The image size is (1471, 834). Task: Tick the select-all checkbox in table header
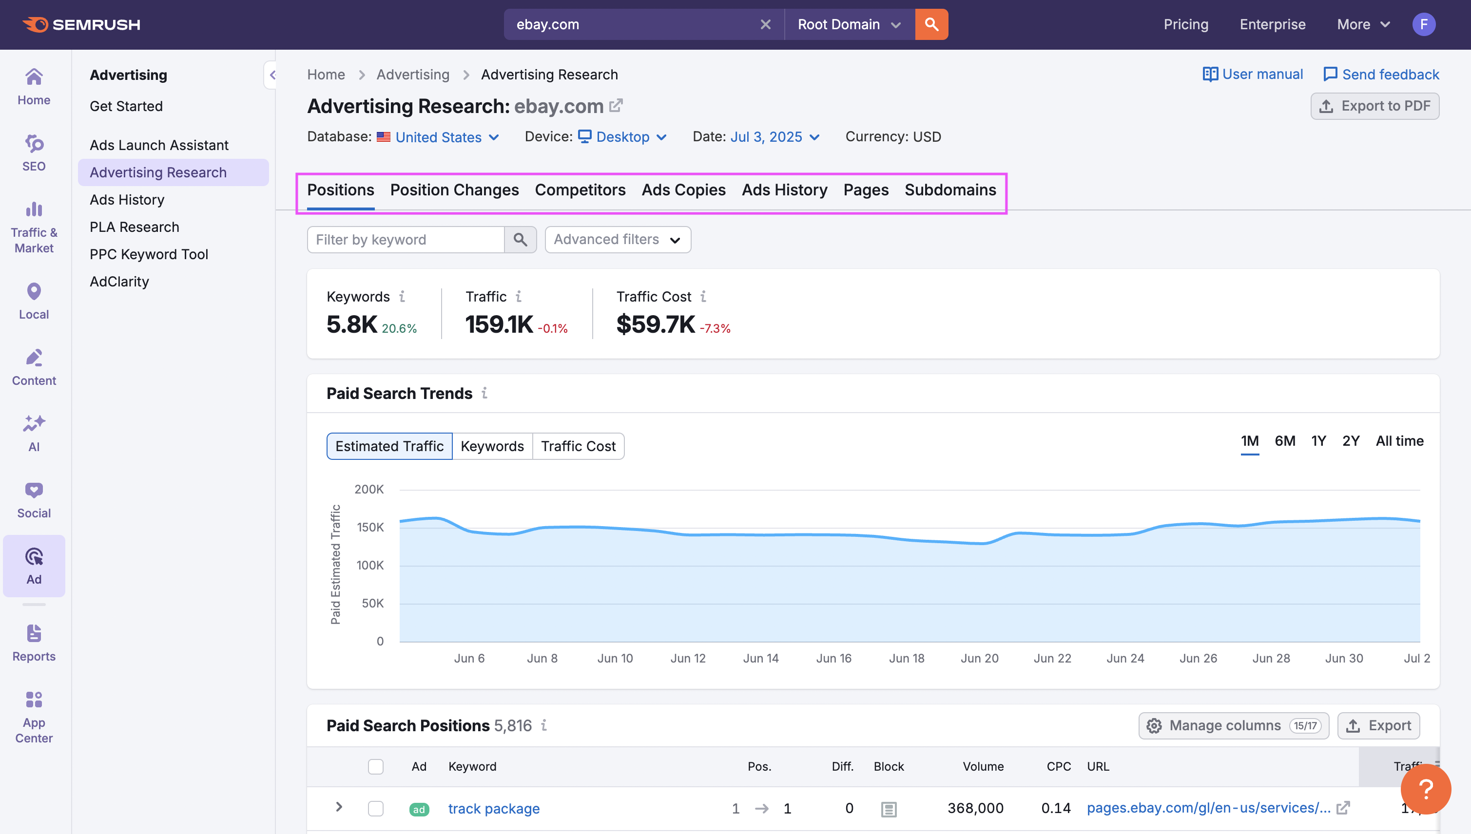(x=375, y=766)
